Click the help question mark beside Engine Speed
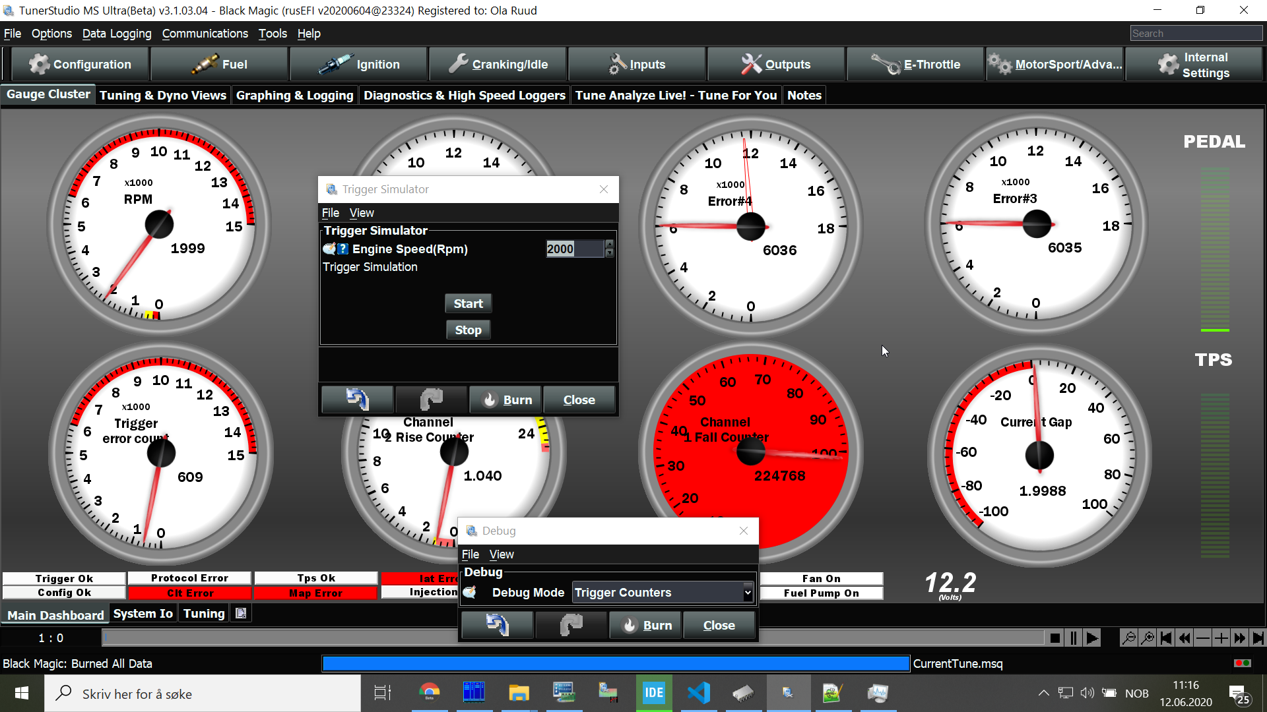Screen dimensions: 1267x712 (x=343, y=249)
